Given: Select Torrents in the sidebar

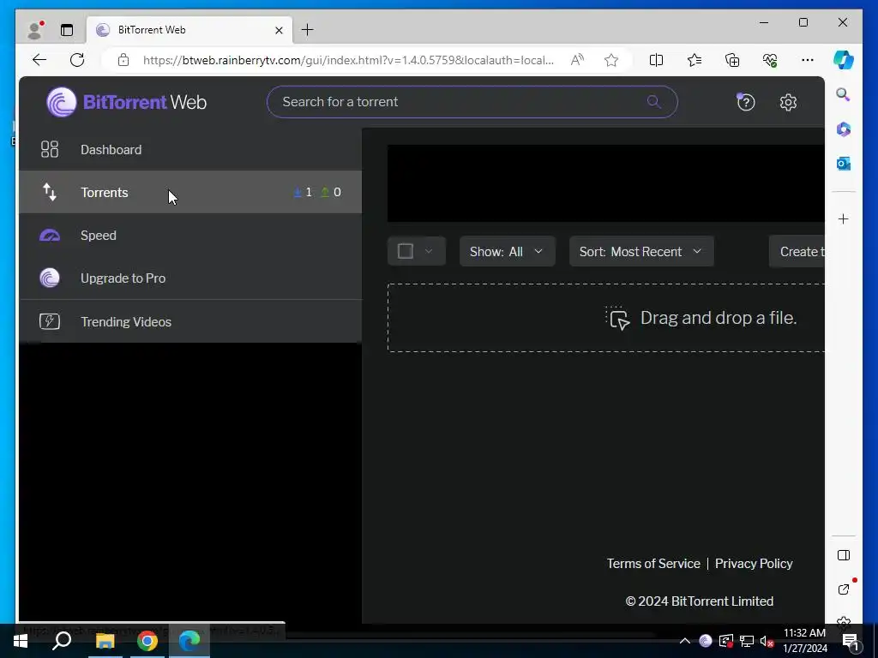Looking at the screenshot, I should click(190, 192).
